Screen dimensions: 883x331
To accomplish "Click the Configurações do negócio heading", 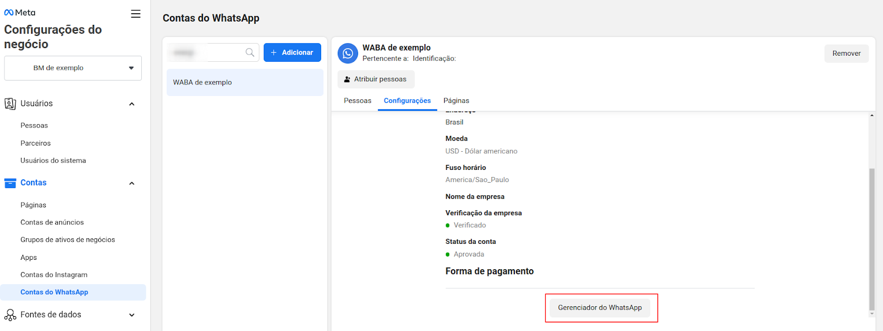I will (x=53, y=37).
